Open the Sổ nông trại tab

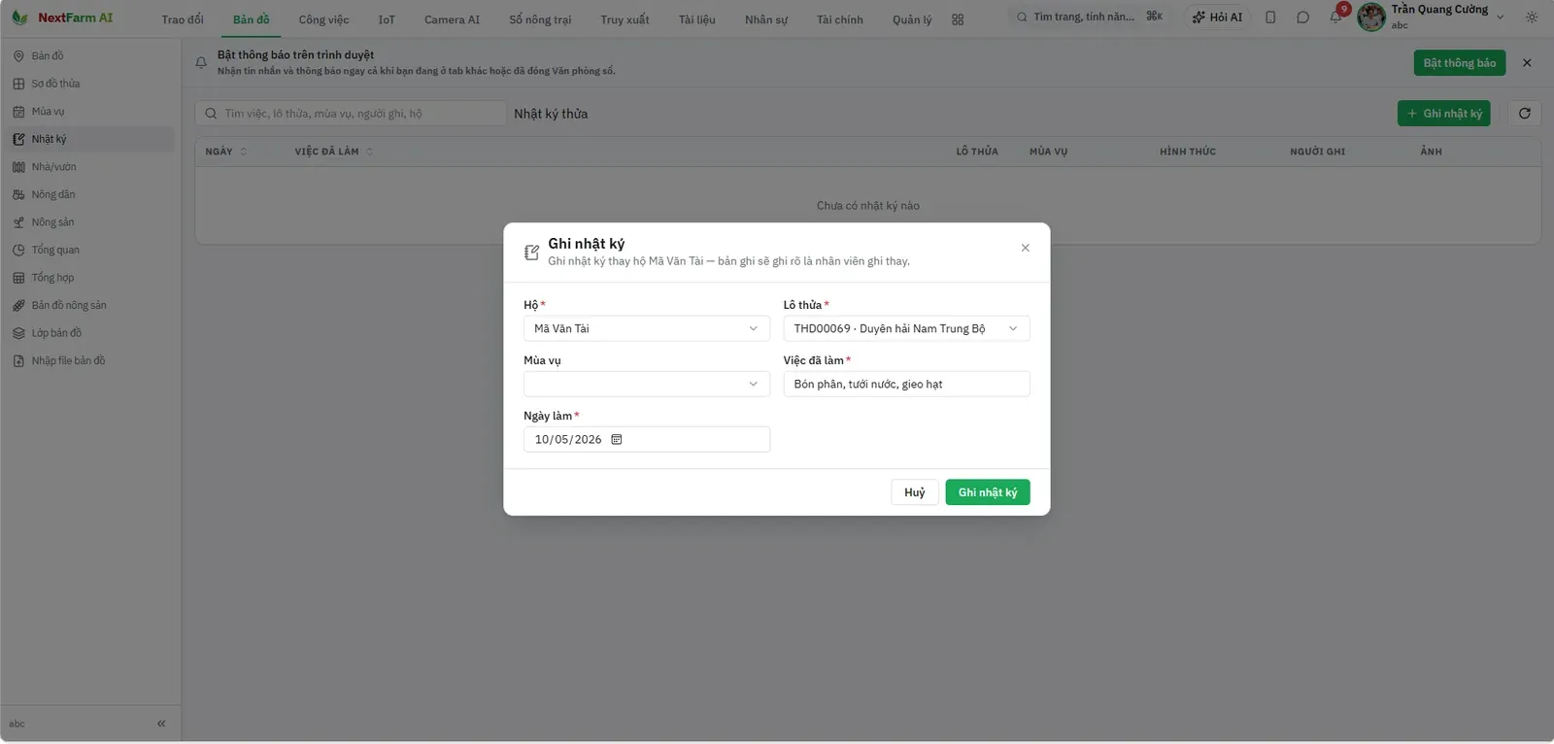(540, 19)
